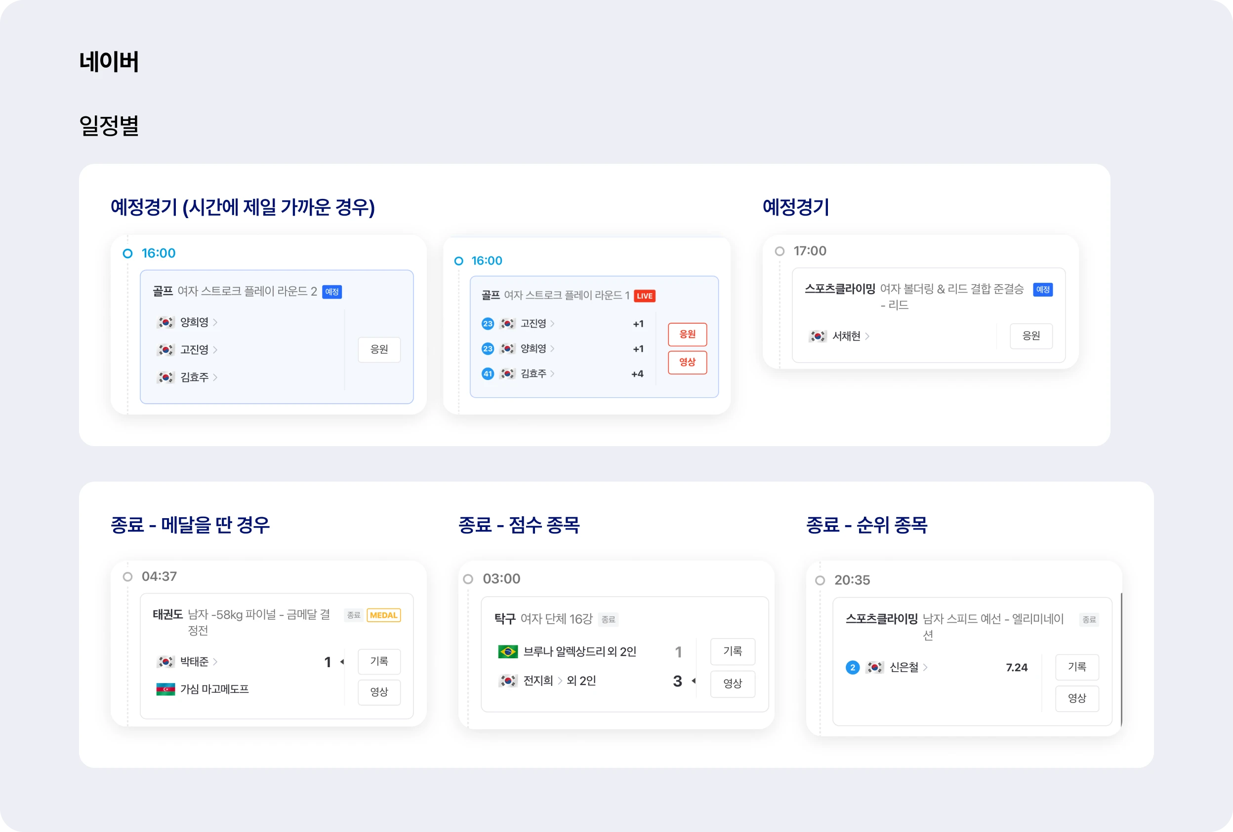This screenshot has width=1233, height=832.
Task: Click Korean flag beside 양희영 in 라운드 2 card
Action: [x=165, y=322]
